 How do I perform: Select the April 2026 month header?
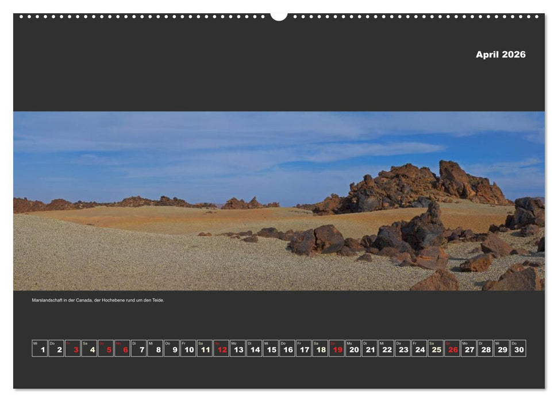tap(500, 55)
